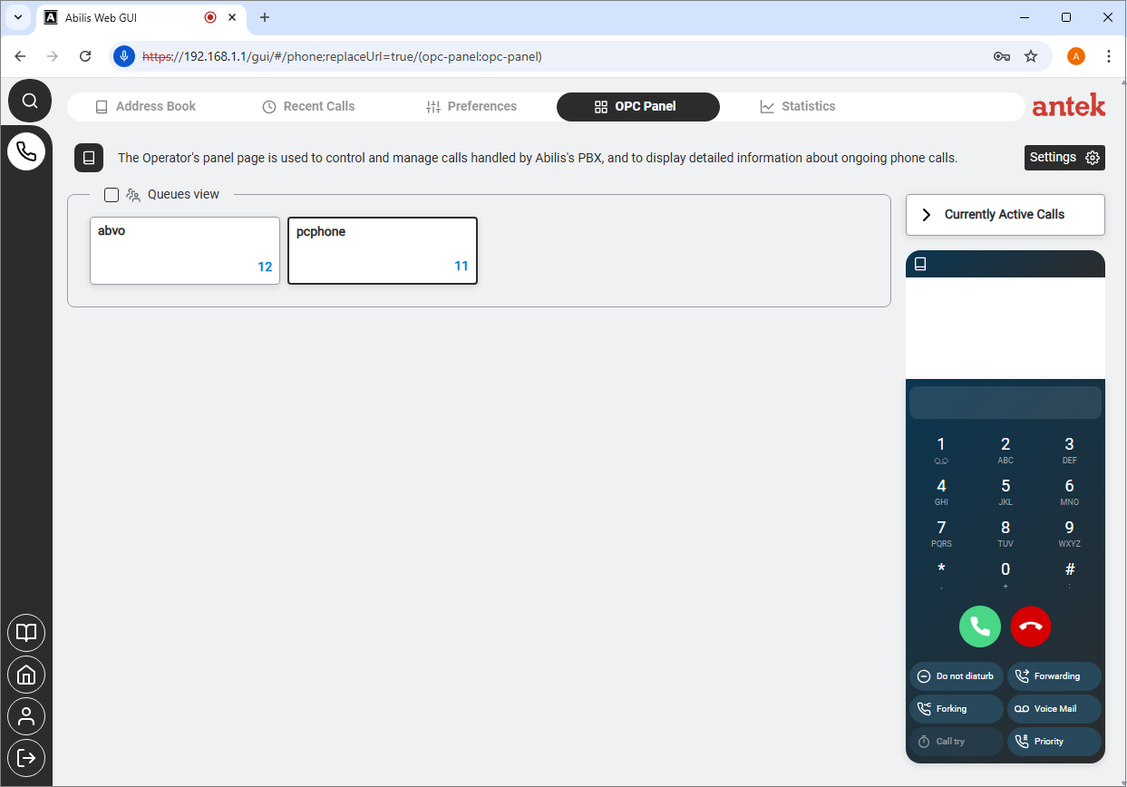
Task: Switch to the Statistics tab
Action: (797, 106)
